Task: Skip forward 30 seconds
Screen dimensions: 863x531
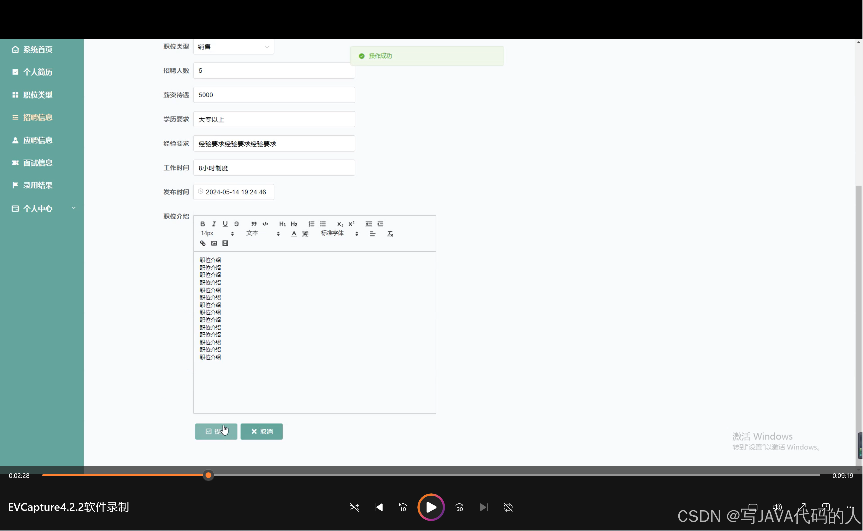Action: (459, 507)
